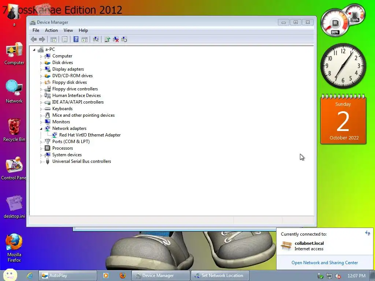This screenshot has width=375, height=281.
Task: Select the Monitors category label
Action: [x=61, y=122]
